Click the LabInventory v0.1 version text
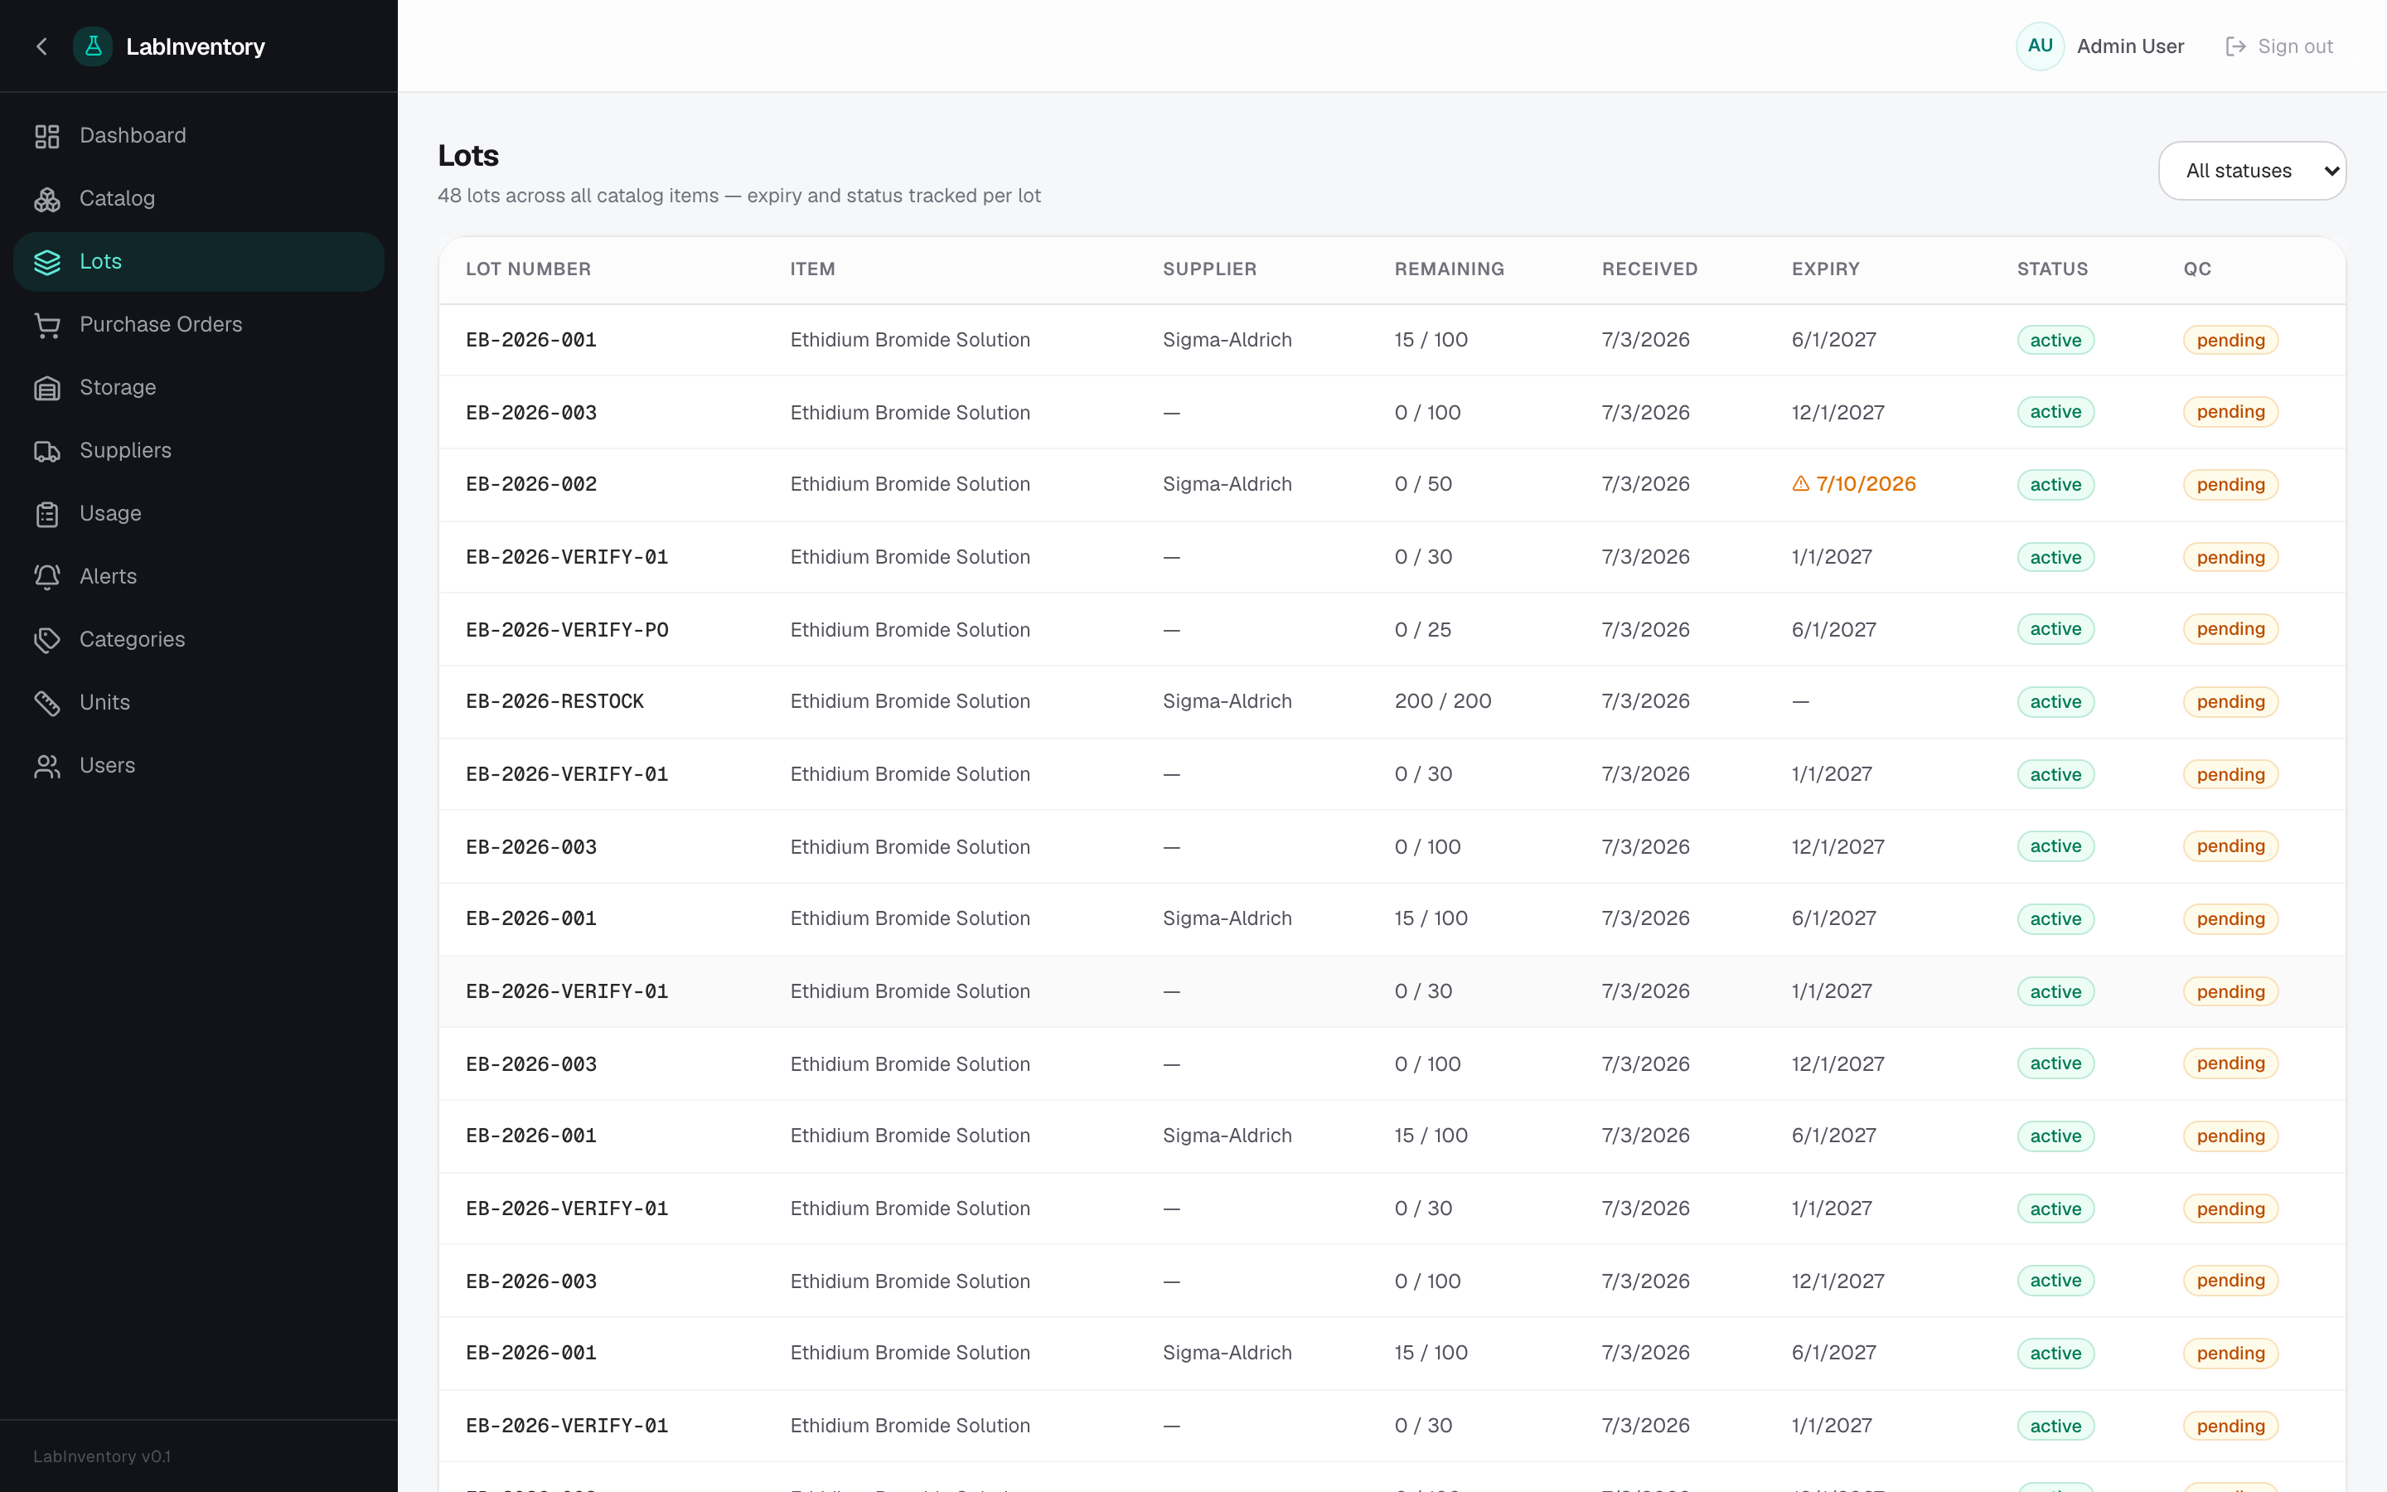Screen dimensions: 2387x1492 [x=102, y=1456]
